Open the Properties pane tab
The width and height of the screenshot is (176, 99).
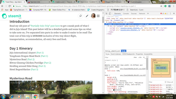[x=139, y=54]
